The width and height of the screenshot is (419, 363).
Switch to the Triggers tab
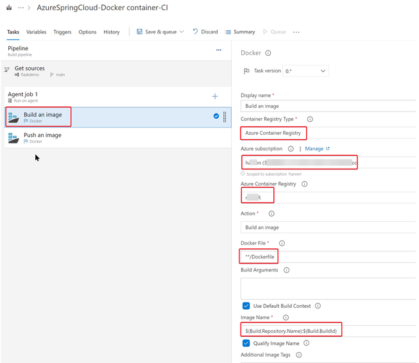(x=62, y=32)
